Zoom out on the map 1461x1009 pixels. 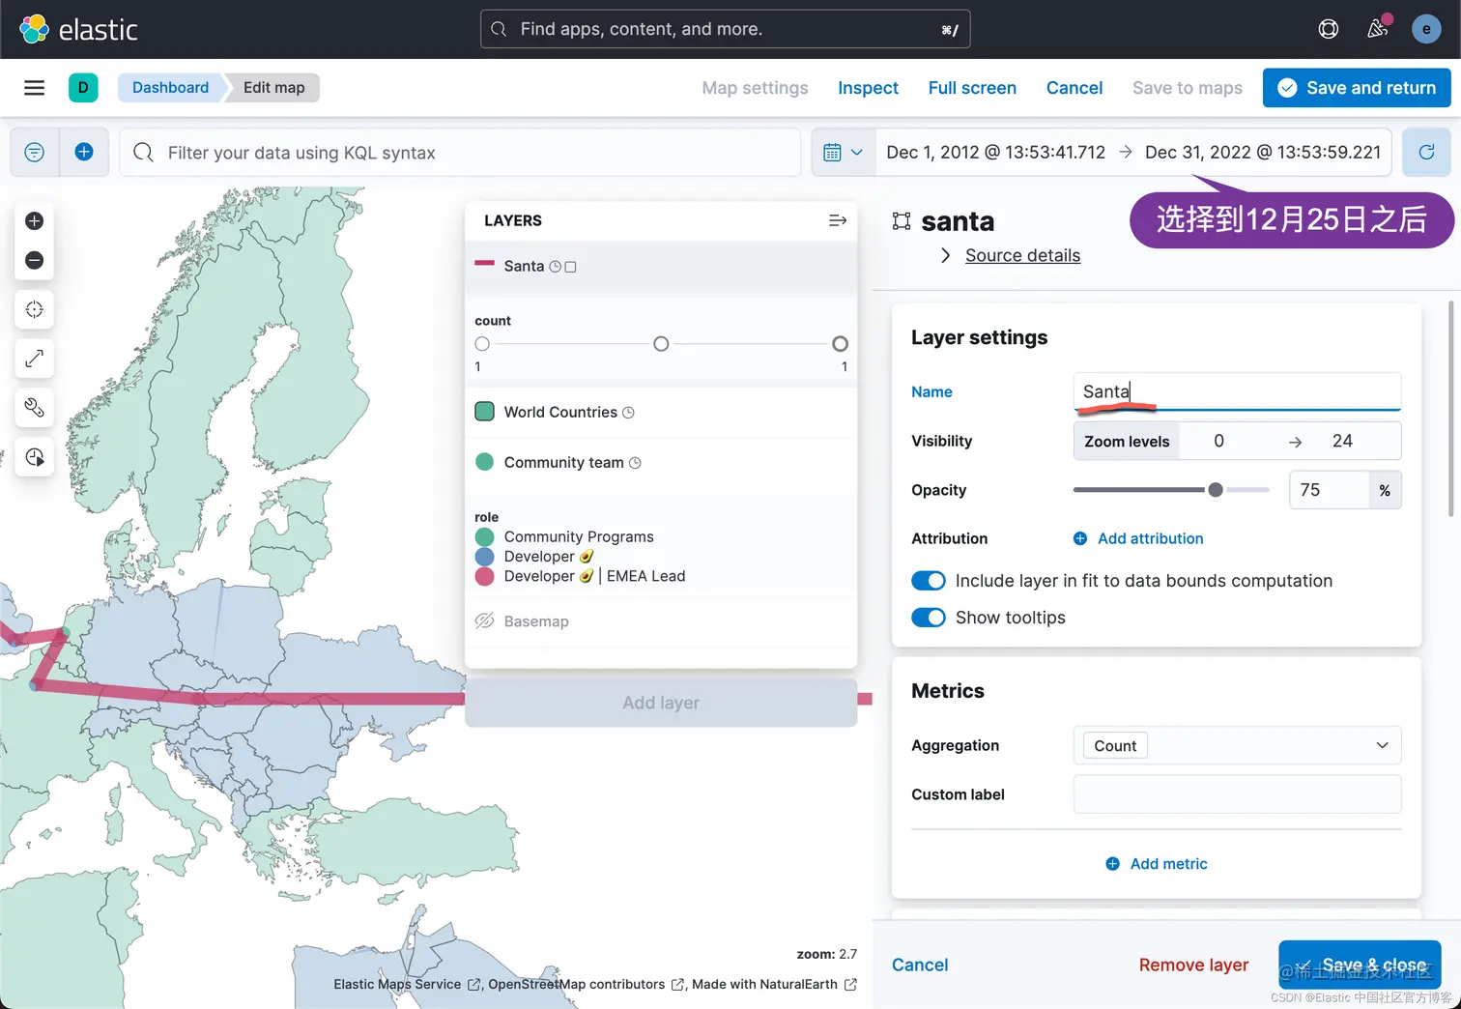(35, 260)
